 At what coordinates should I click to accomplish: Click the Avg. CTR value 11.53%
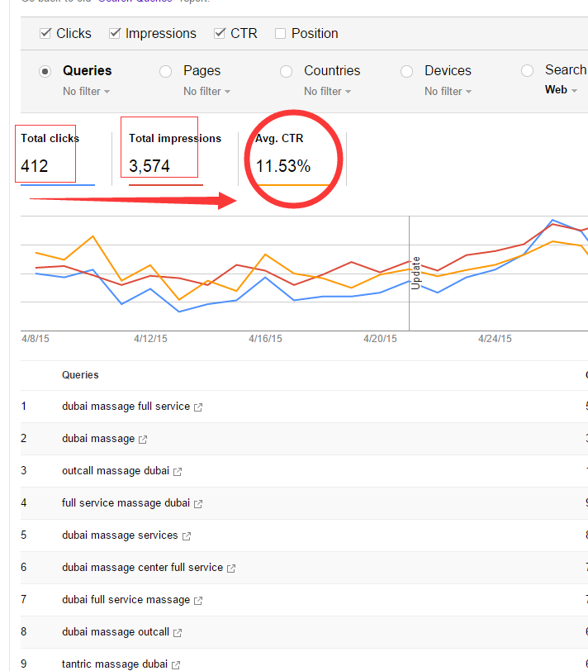[282, 166]
